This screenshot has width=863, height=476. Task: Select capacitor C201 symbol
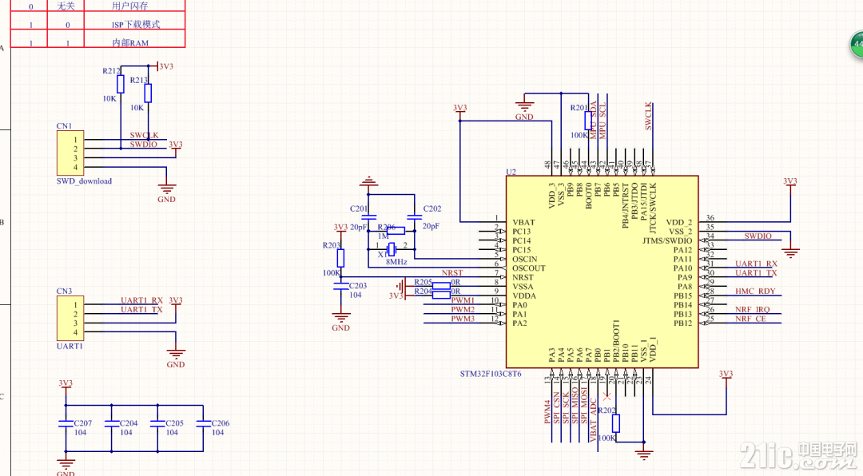pyautogui.click(x=368, y=216)
